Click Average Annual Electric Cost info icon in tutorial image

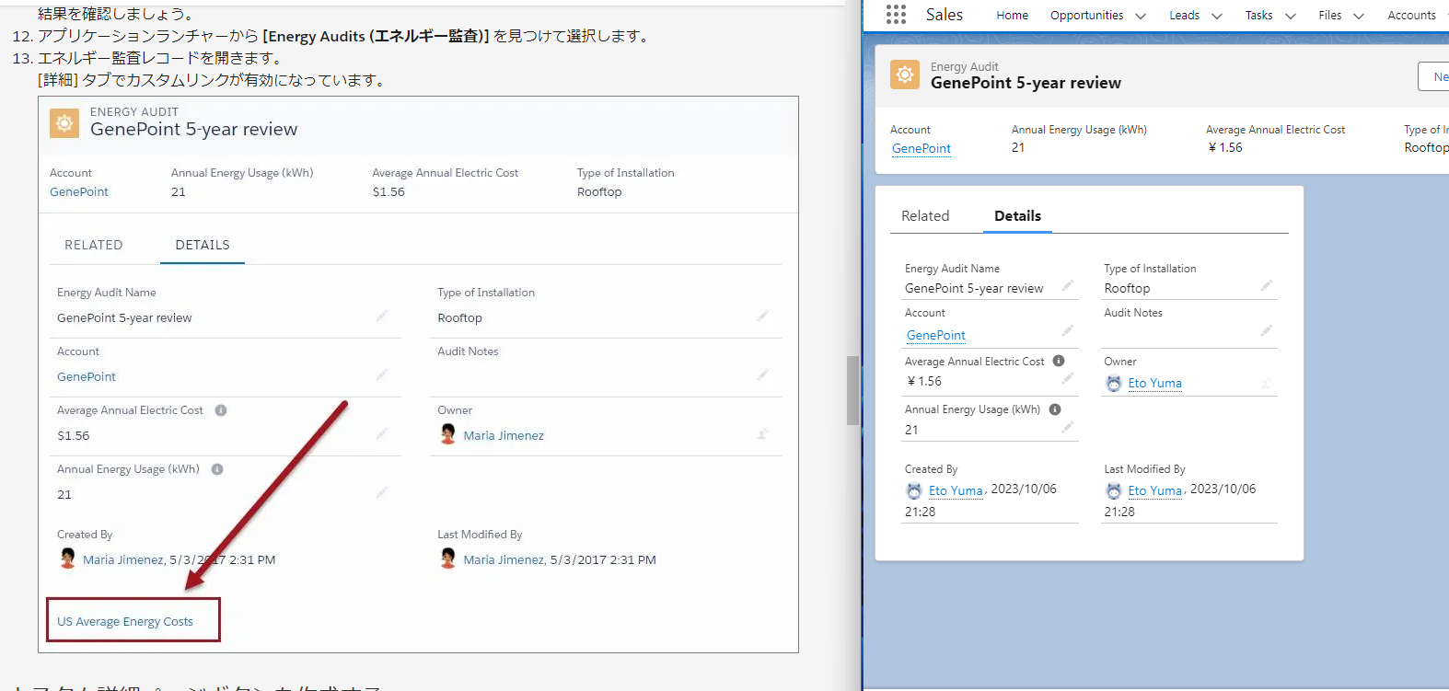221,410
